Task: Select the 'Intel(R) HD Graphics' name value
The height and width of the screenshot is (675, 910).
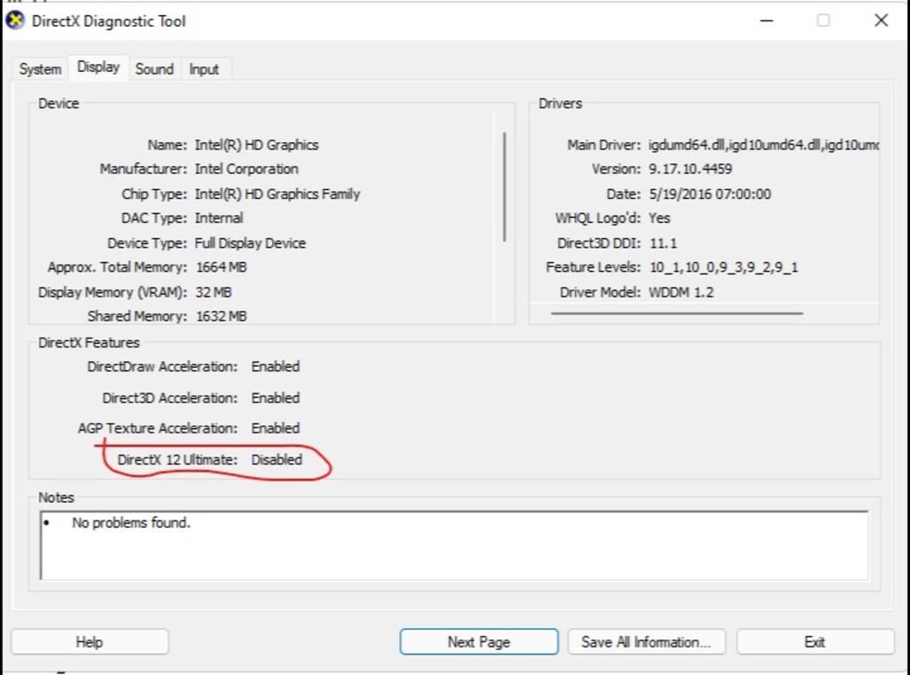Action: (x=257, y=145)
